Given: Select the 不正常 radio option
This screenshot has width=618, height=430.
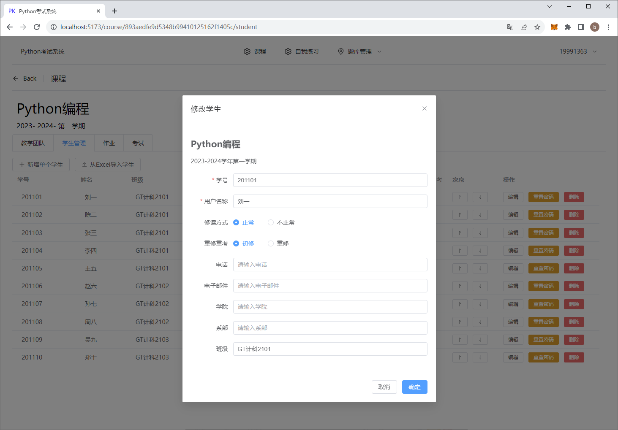Looking at the screenshot, I should pyautogui.click(x=281, y=222).
